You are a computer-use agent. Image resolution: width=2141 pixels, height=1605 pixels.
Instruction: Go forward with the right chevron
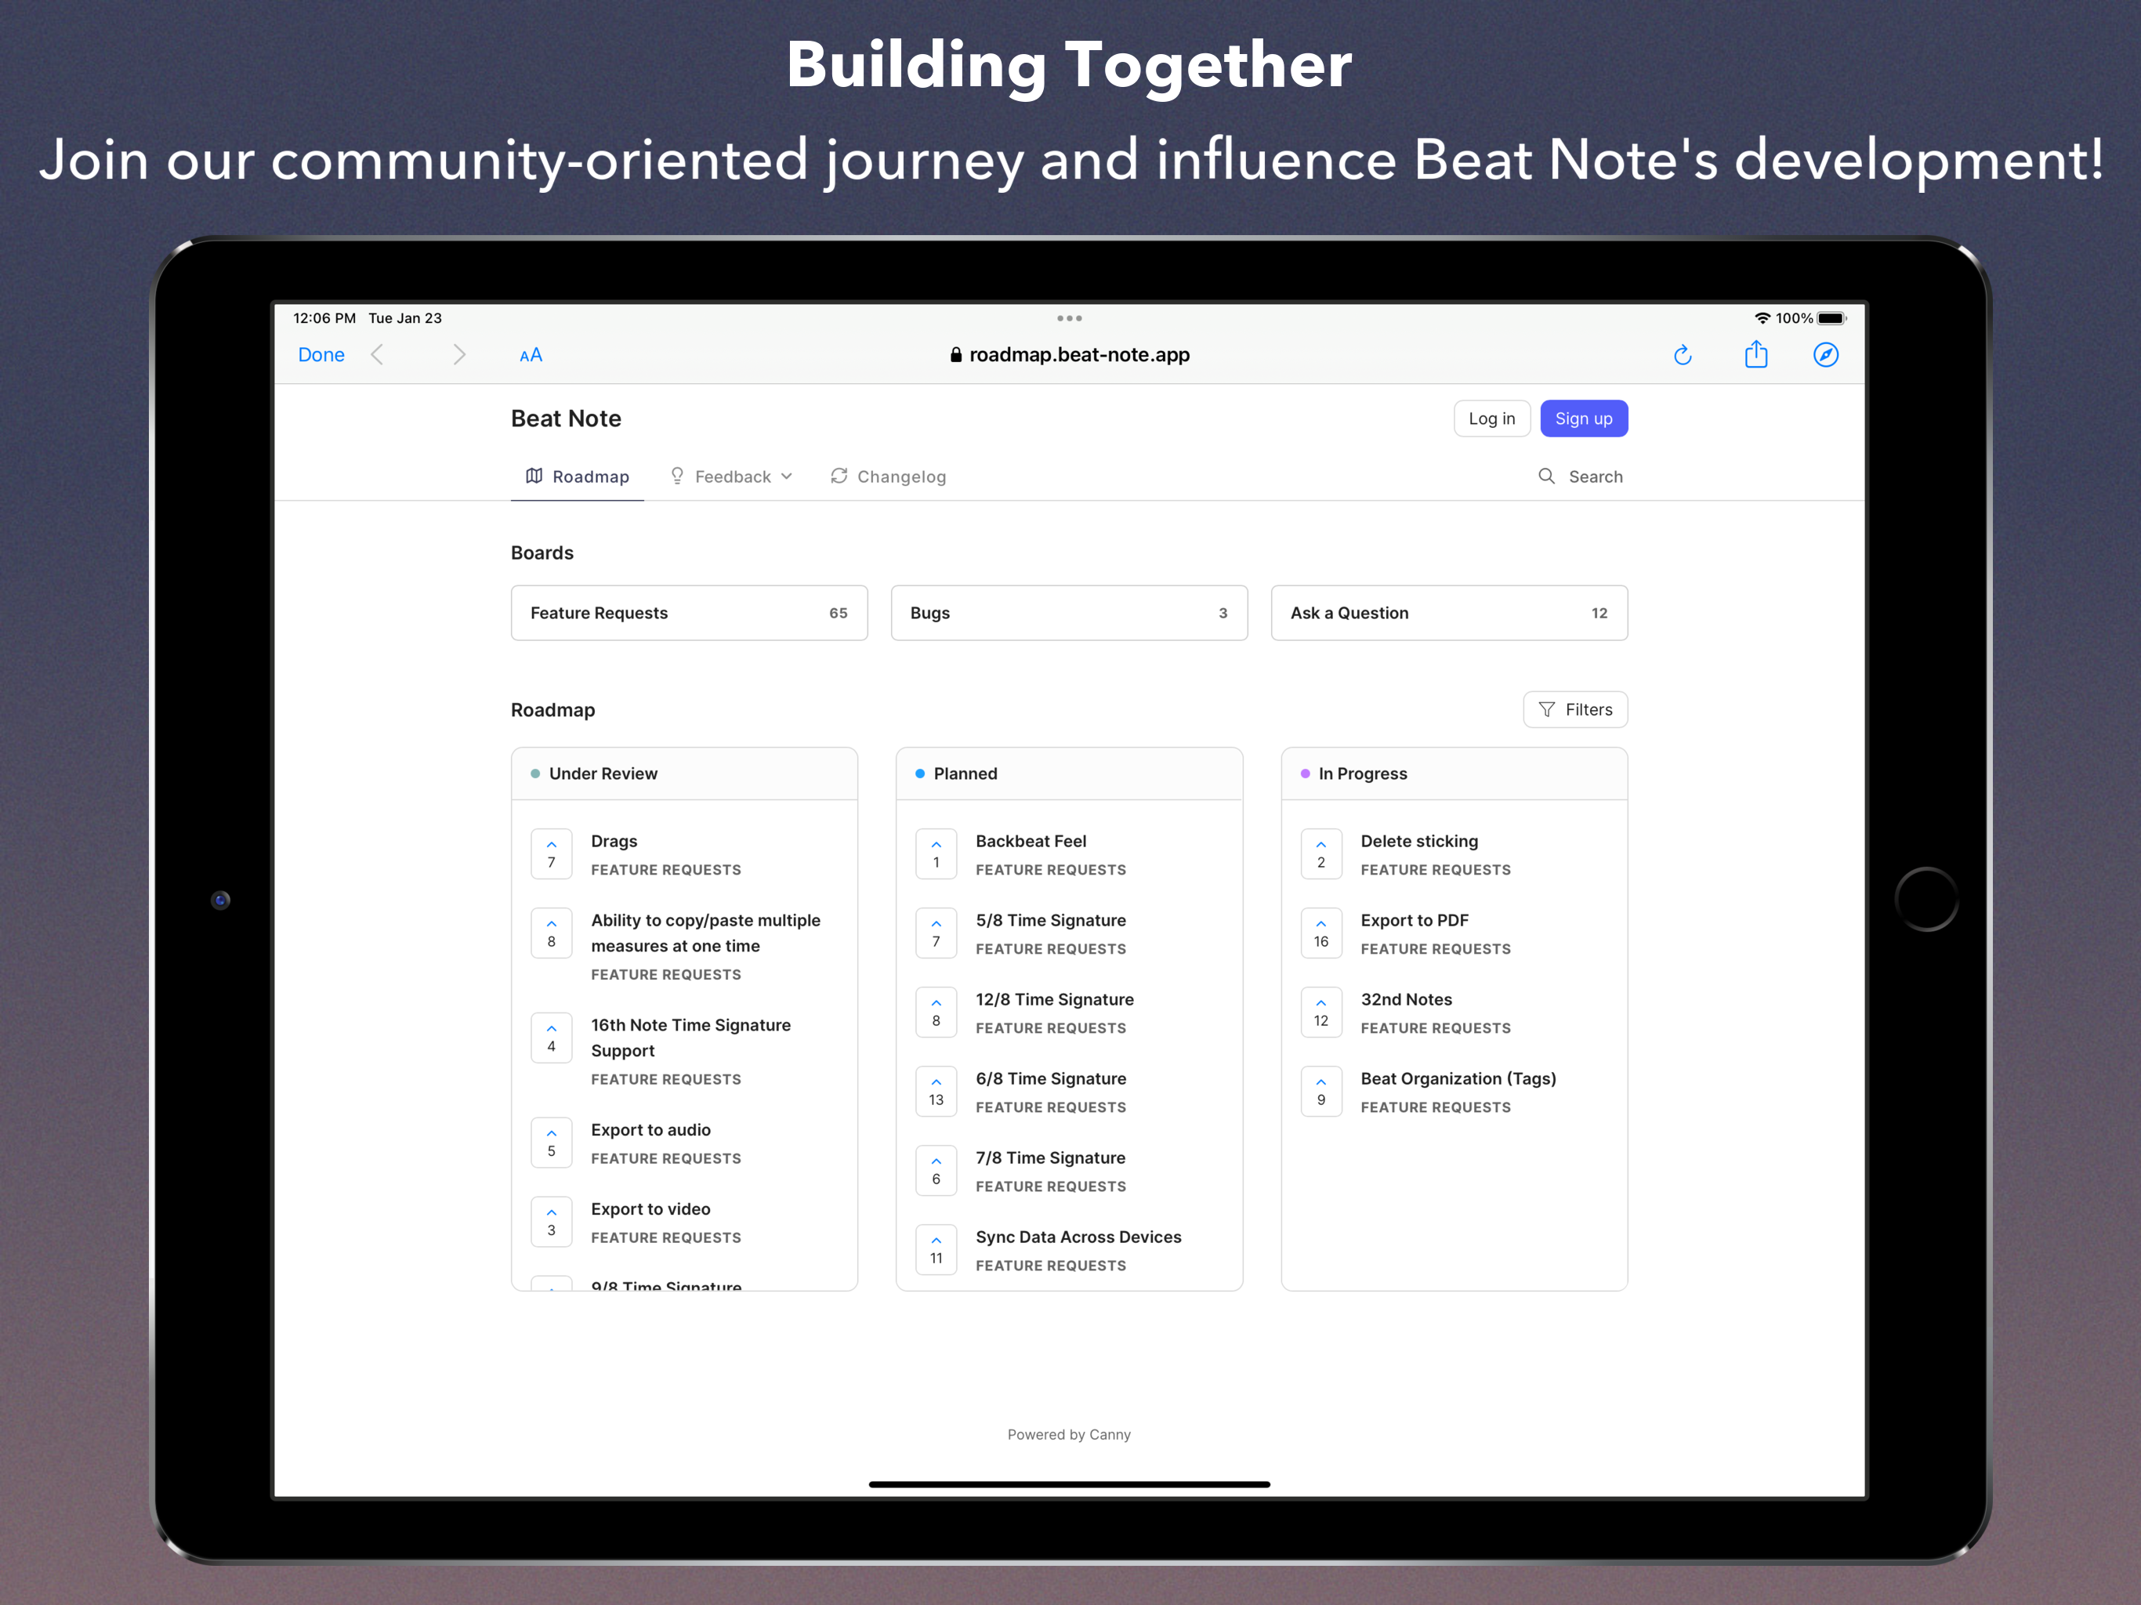[458, 355]
